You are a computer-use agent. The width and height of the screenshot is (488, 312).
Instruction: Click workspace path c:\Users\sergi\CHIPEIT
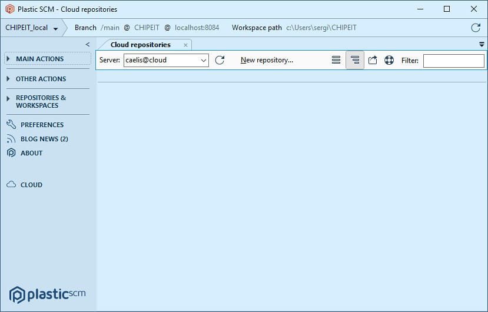(x=321, y=28)
